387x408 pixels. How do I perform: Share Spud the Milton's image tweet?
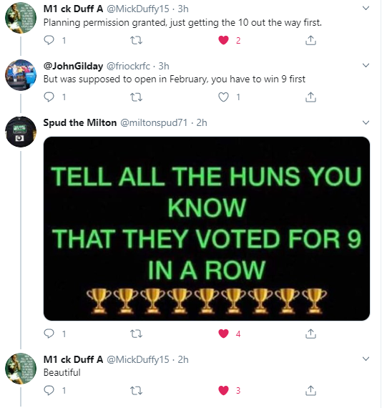(x=310, y=334)
